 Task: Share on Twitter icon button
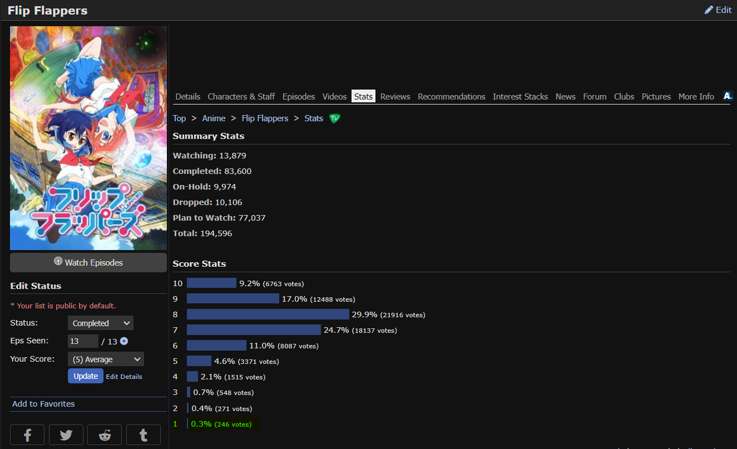[x=66, y=435]
